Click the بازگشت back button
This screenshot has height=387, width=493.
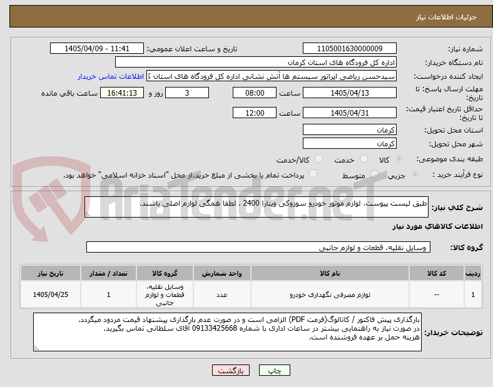[x=231, y=370]
